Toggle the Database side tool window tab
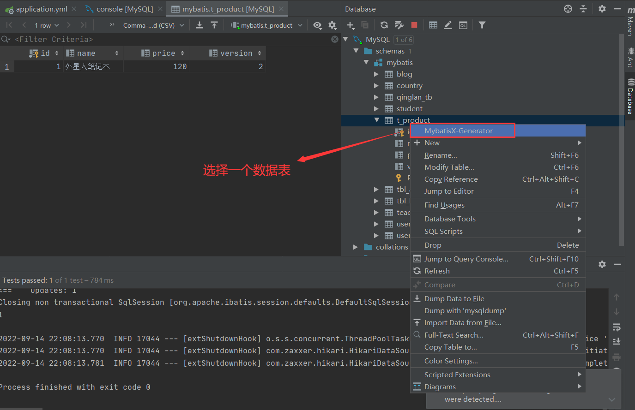 point(630,96)
